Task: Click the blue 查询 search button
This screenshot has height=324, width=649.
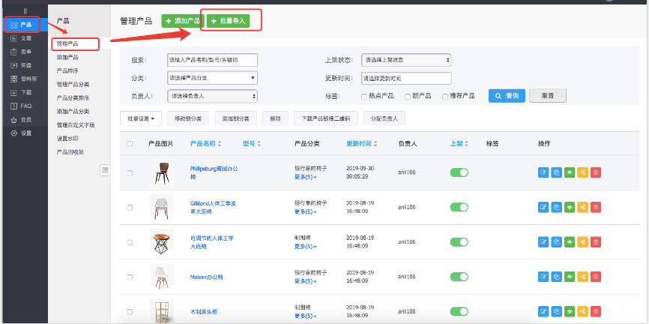Action: [507, 96]
